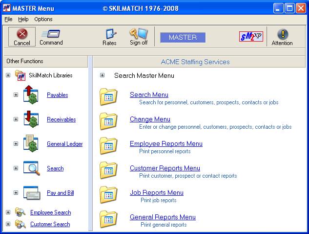
Task: Minimize the MASTER Menu window
Action: (x=278, y=8)
